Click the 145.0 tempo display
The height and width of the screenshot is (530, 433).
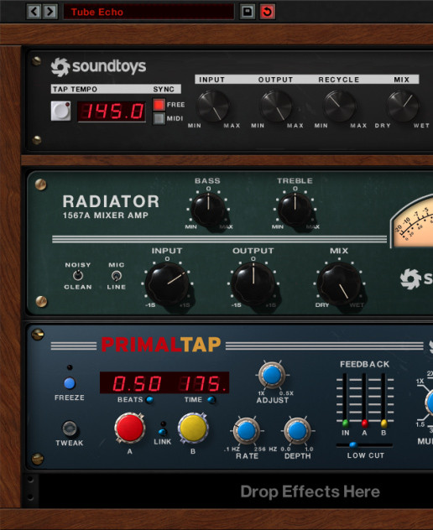point(112,112)
